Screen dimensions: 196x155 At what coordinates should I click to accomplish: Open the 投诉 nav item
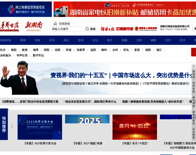(x=81, y=40)
